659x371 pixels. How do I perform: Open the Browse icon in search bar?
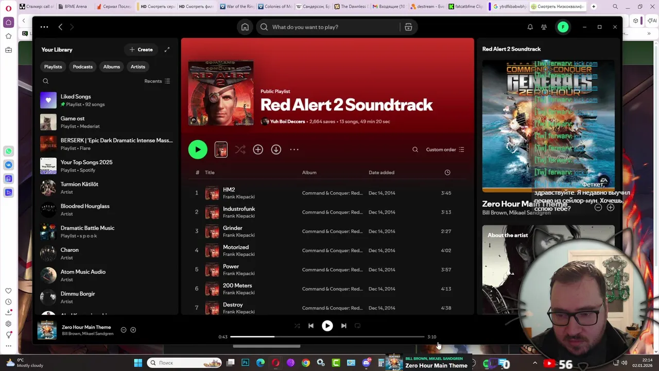(x=408, y=27)
